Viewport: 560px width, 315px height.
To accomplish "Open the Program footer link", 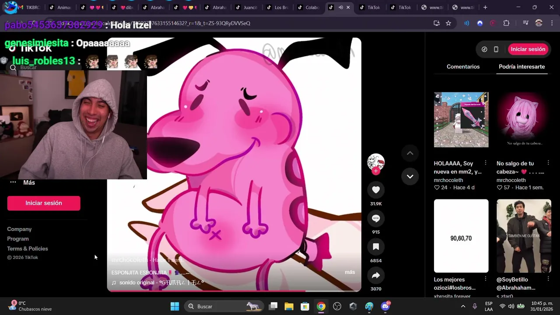I will (x=18, y=239).
